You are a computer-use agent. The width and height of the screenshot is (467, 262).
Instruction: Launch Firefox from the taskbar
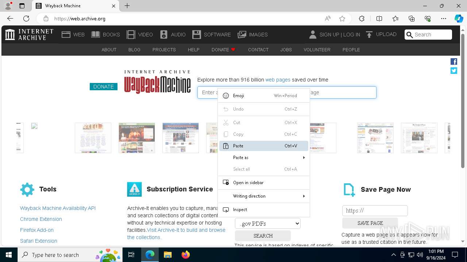(x=186, y=255)
